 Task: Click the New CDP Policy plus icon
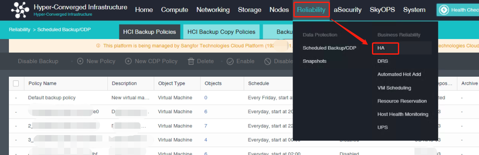(x=129, y=61)
